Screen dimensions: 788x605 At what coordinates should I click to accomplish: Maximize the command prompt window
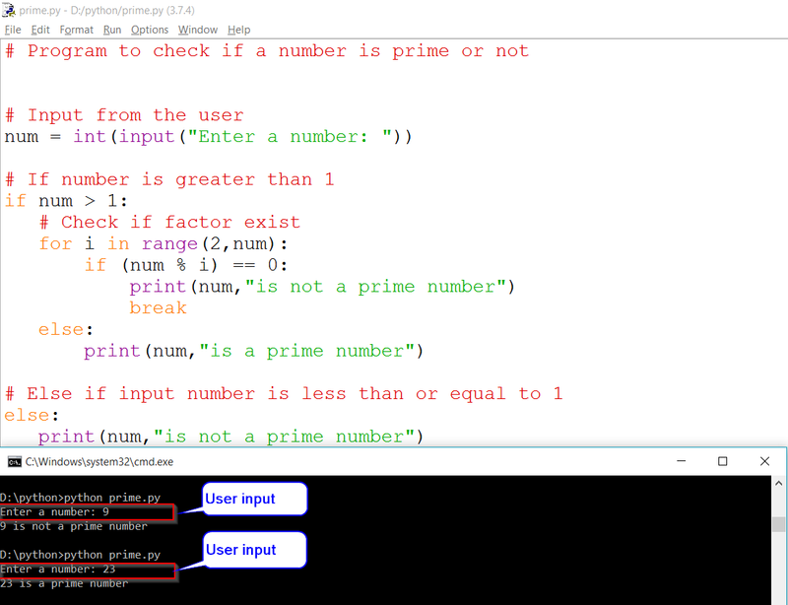[x=722, y=461]
